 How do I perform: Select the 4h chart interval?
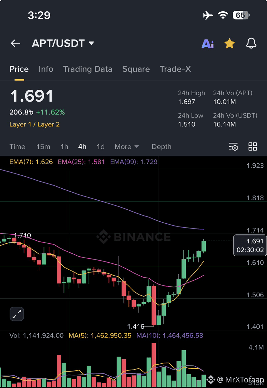pos(82,147)
